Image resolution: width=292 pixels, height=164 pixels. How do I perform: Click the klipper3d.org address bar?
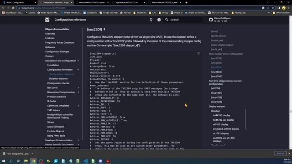pos(140,8)
